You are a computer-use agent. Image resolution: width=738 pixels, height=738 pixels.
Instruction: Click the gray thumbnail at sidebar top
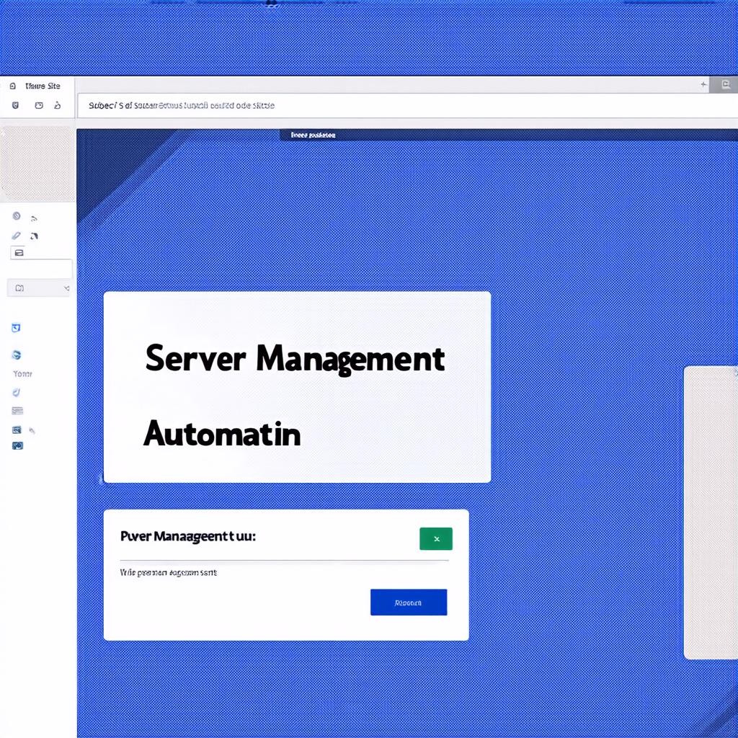click(37, 164)
